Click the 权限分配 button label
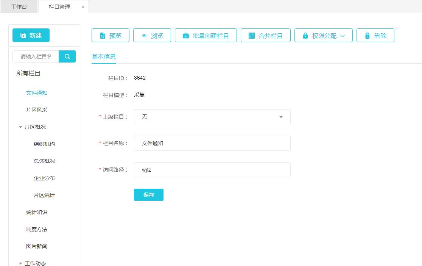 coord(324,36)
